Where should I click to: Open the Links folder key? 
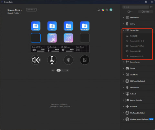pyautogui.click(x=52, y=26)
